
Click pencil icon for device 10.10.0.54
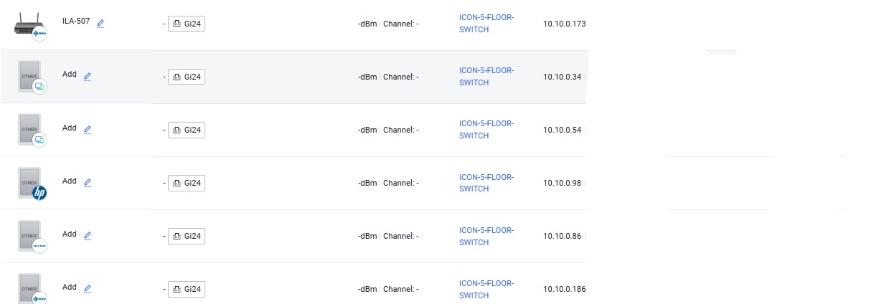click(x=88, y=130)
